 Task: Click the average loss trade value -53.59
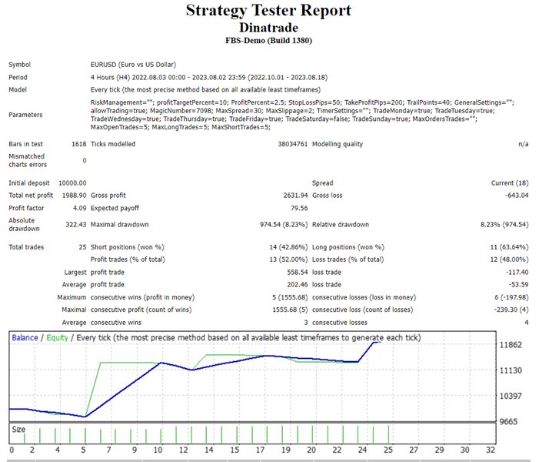(518, 284)
